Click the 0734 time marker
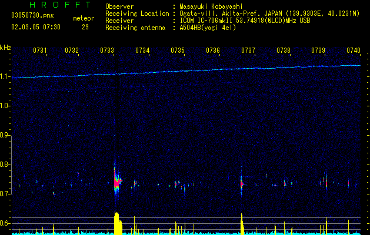The height and width of the screenshot is (235, 370). coord(142,50)
